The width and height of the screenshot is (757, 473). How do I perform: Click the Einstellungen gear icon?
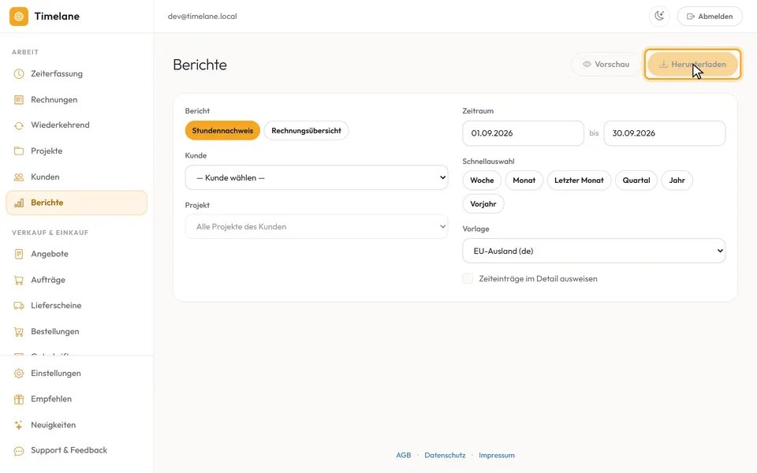pos(19,374)
